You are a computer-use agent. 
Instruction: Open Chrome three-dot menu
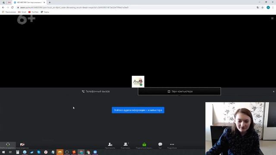[x=273, y=8]
